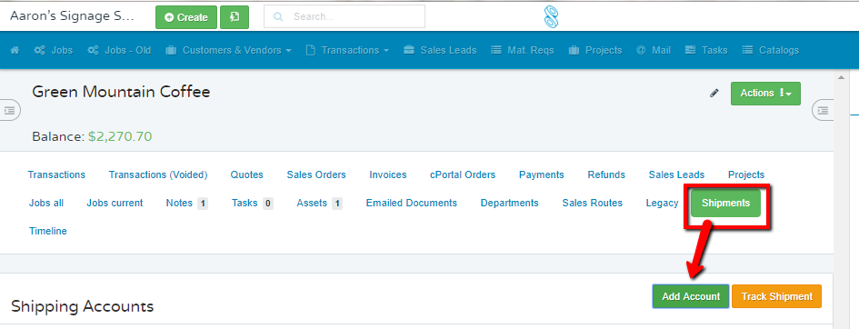This screenshot has width=859, height=329.
Task: Open Tasks in the navigation bar
Action: pos(706,50)
